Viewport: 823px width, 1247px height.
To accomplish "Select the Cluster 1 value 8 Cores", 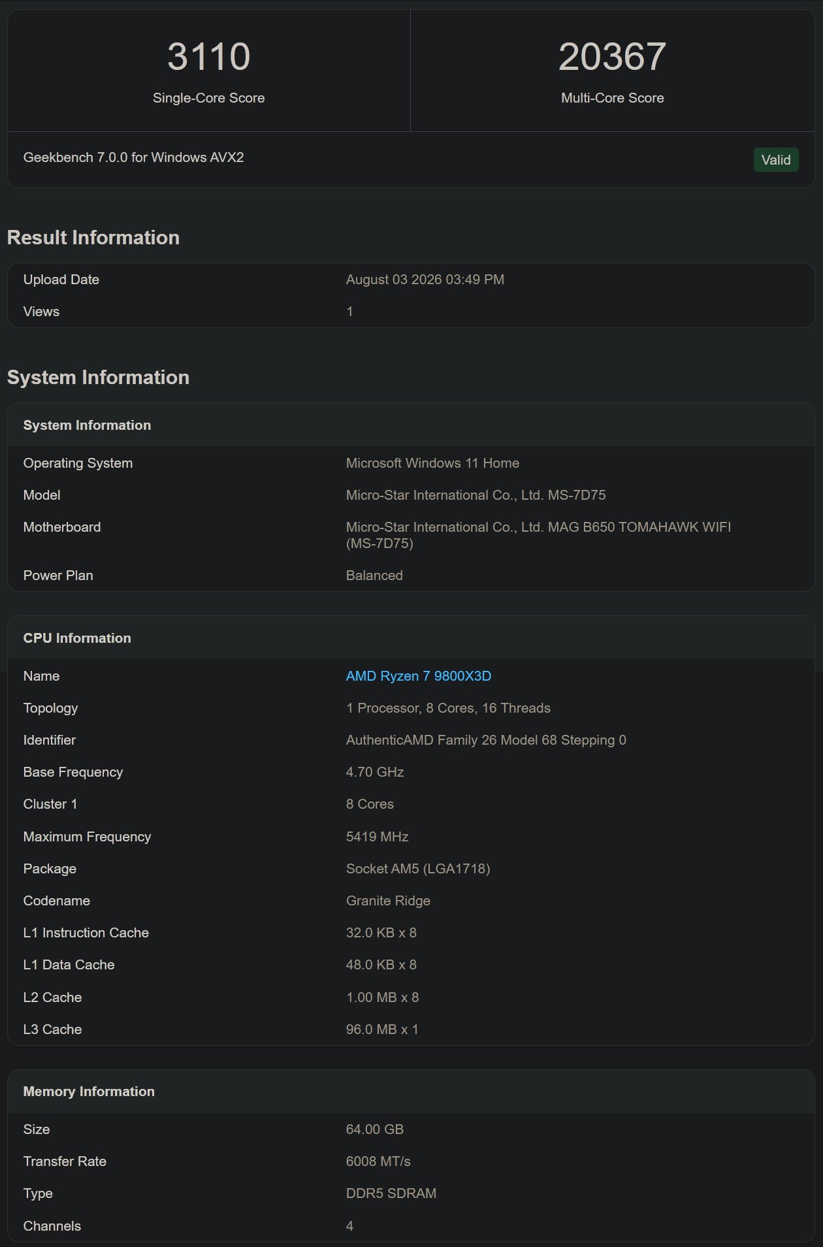I will pyautogui.click(x=370, y=804).
